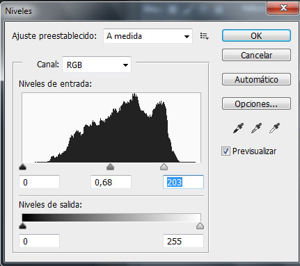Click the input shadows field showing 0
This screenshot has height=266, width=300.
pos(39,182)
